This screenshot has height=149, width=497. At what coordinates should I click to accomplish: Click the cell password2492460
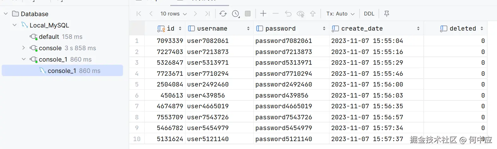[x=291, y=84]
